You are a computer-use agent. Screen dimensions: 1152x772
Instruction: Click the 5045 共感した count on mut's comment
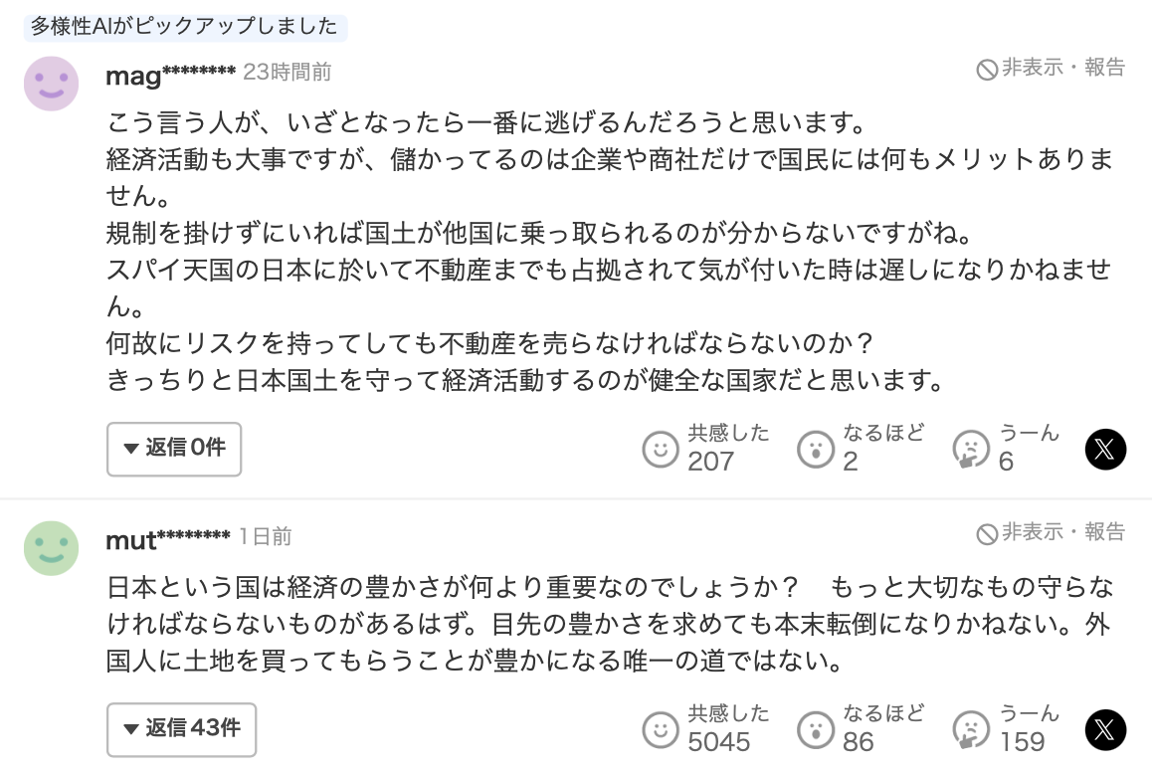pyautogui.click(x=719, y=742)
